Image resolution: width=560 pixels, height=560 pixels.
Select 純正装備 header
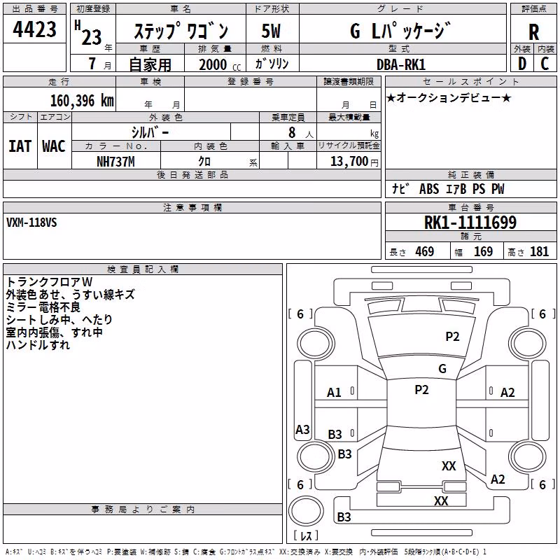pos(470,174)
